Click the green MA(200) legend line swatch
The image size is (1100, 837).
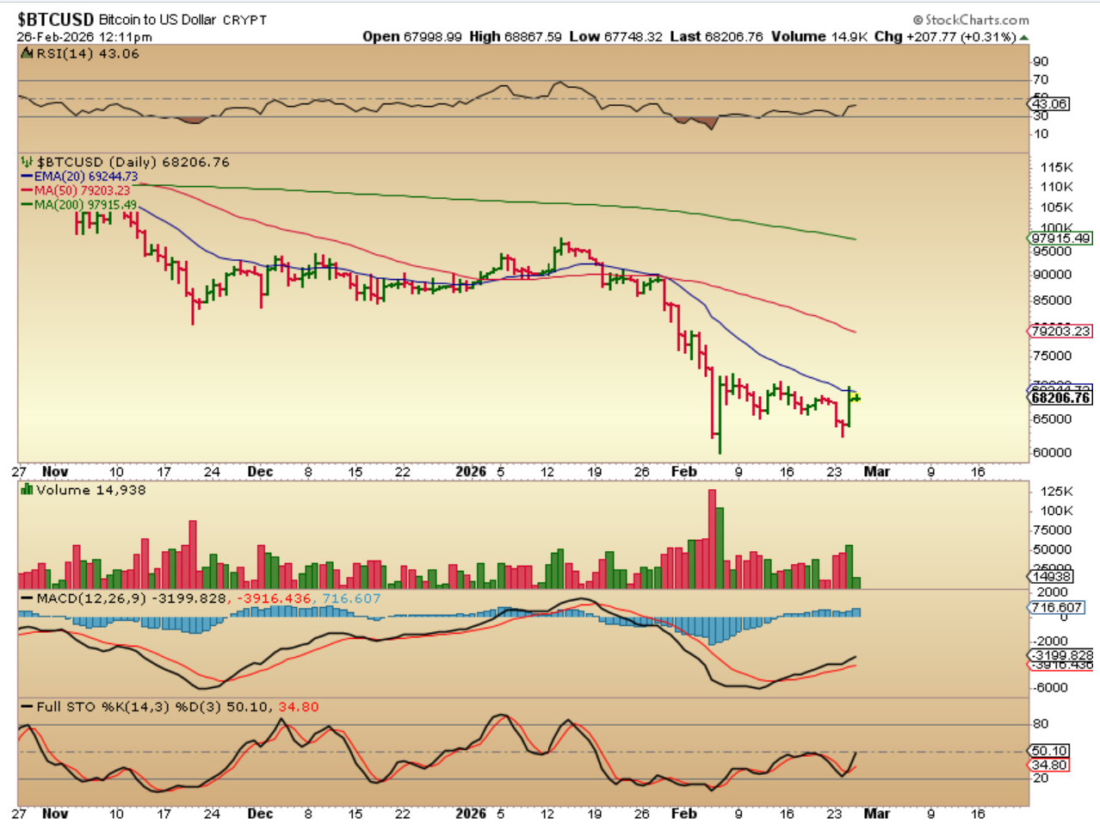28,204
